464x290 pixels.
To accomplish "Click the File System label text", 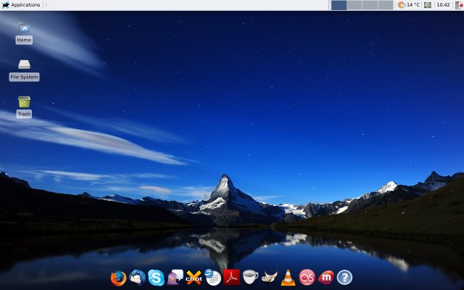I will (24, 77).
